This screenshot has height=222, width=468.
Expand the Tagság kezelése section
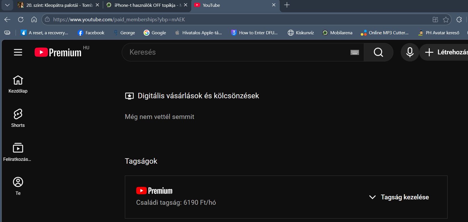[x=399, y=197]
